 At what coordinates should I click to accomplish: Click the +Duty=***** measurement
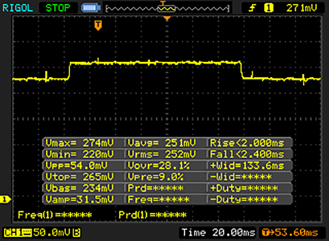pyautogui.click(x=244, y=188)
